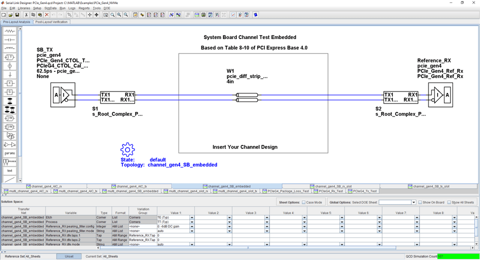The width and height of the screenshot is (480, 260).
Task: Click the red Delete toolbar icon
Action: pyautogui.click(x=46, y=15)
